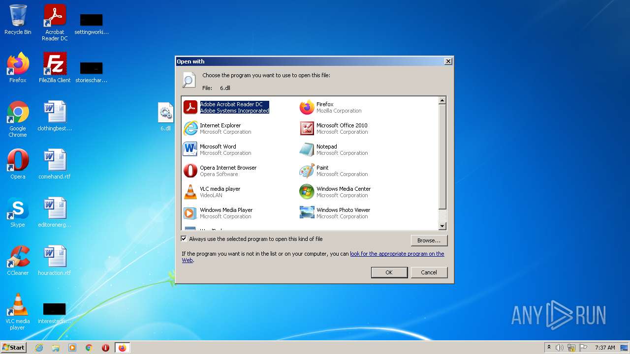
Task: Select VLC media player in the list
Action: [212, 192]
